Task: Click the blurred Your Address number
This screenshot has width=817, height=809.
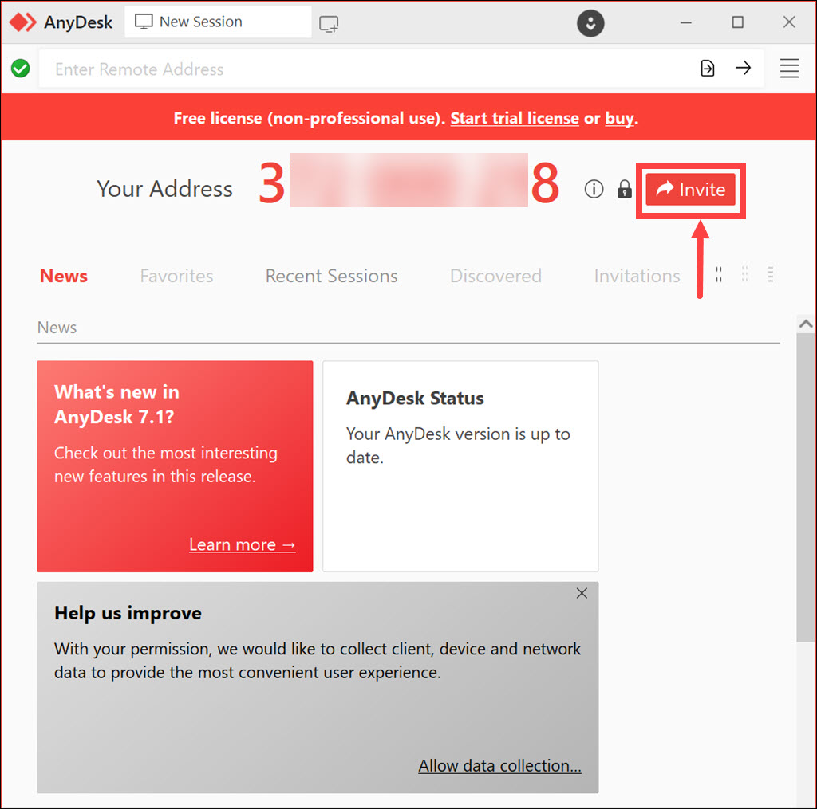Action: (409, 181)
